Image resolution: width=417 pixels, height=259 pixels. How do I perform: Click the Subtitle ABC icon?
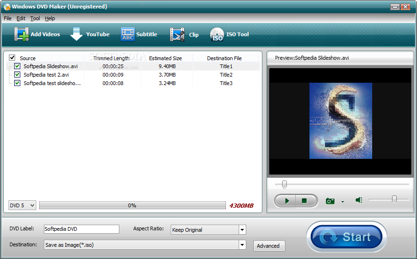tap(128, 34)
